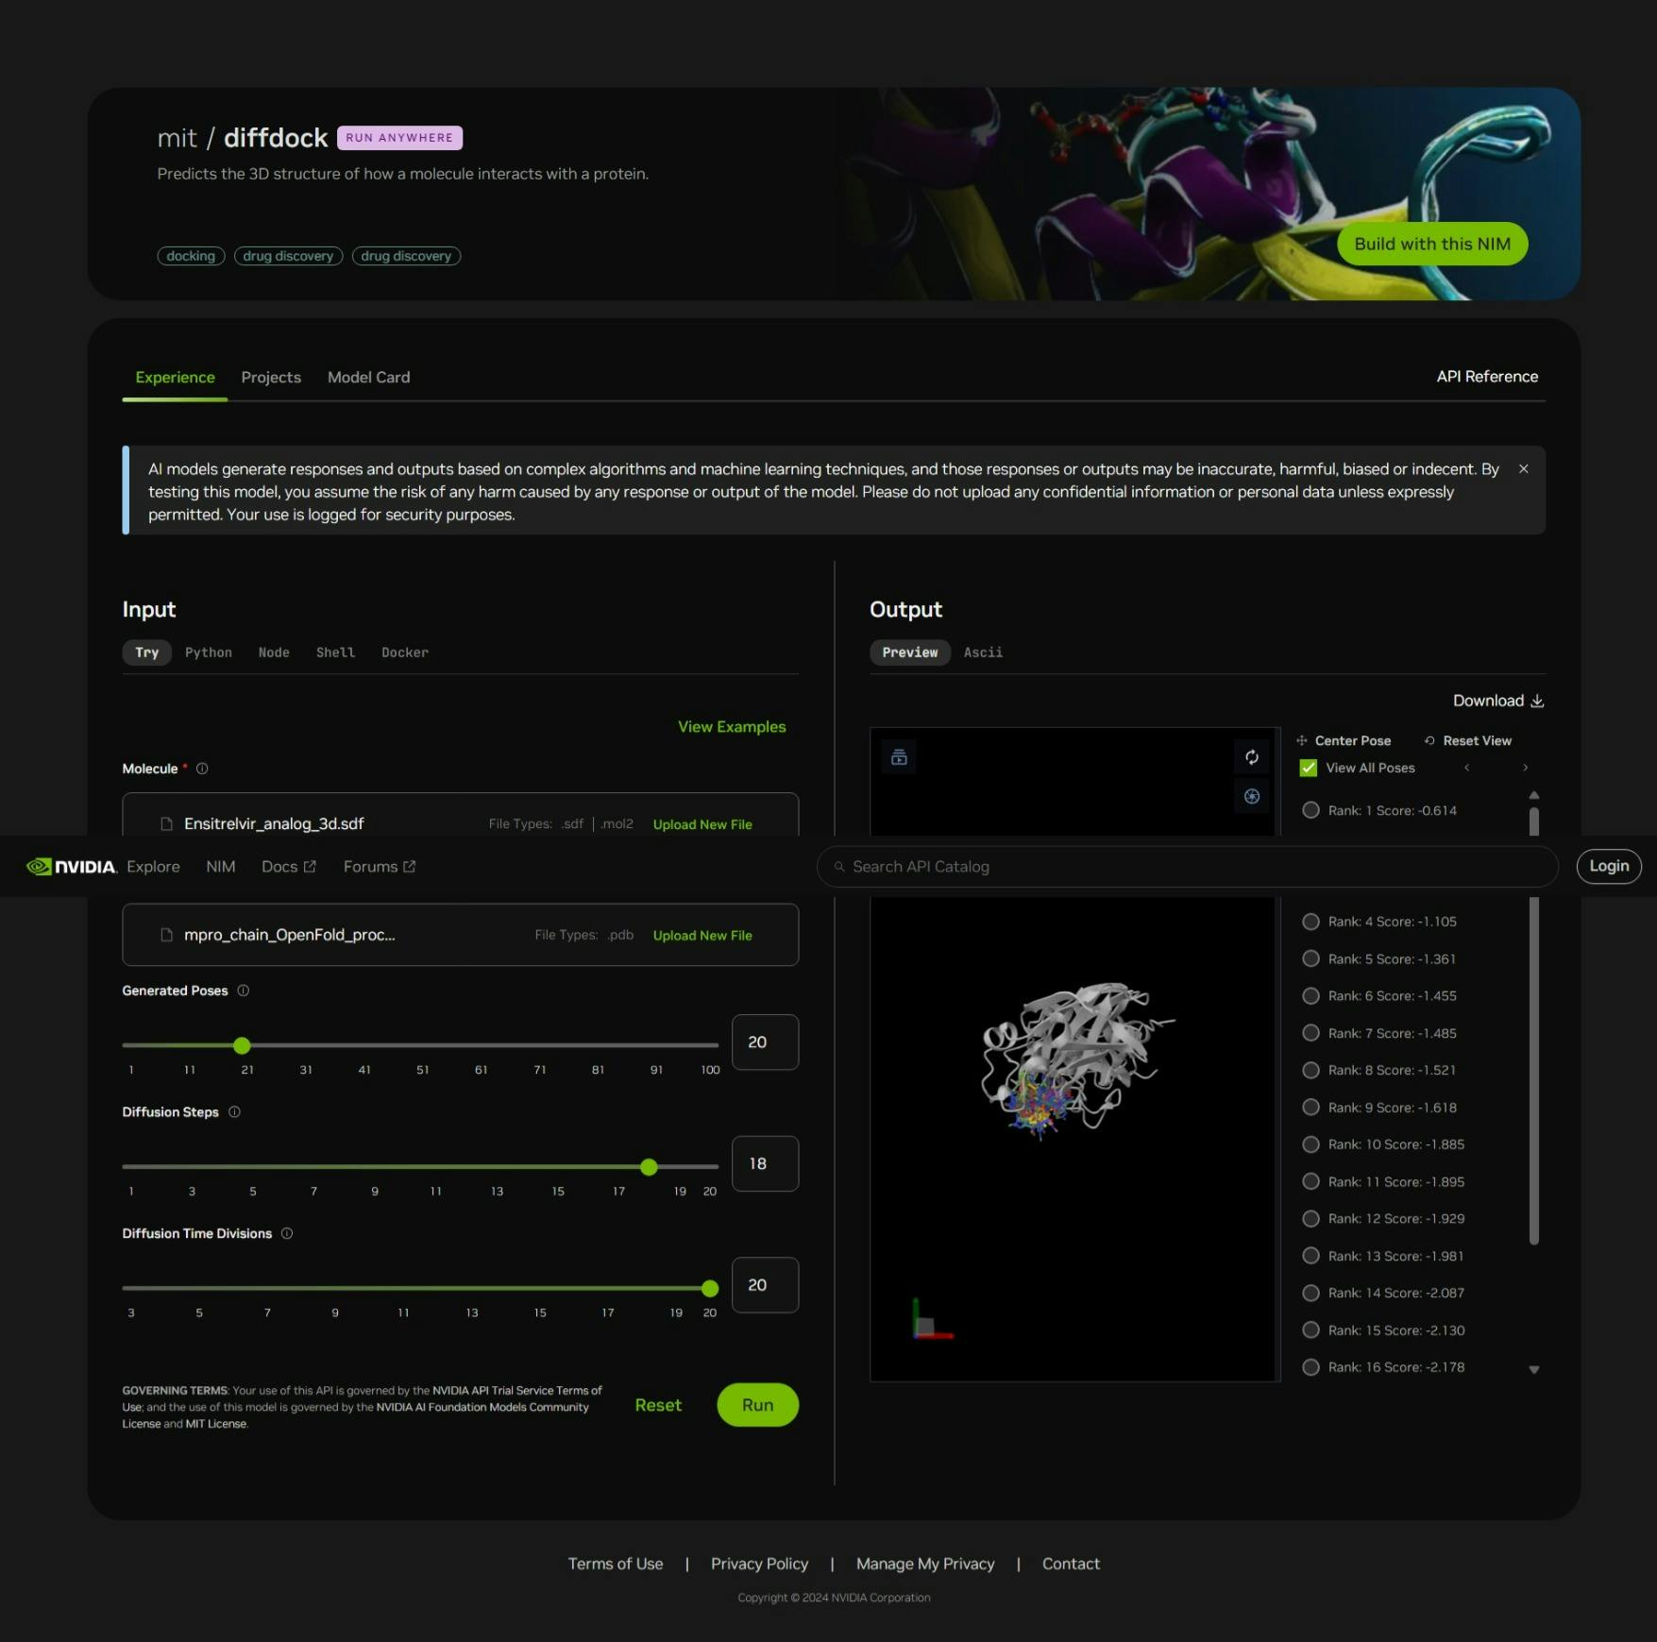Upload new file for mpro_chain protein
Image resolution: width=1657 pixels, height=1642 pixels.
702,936
